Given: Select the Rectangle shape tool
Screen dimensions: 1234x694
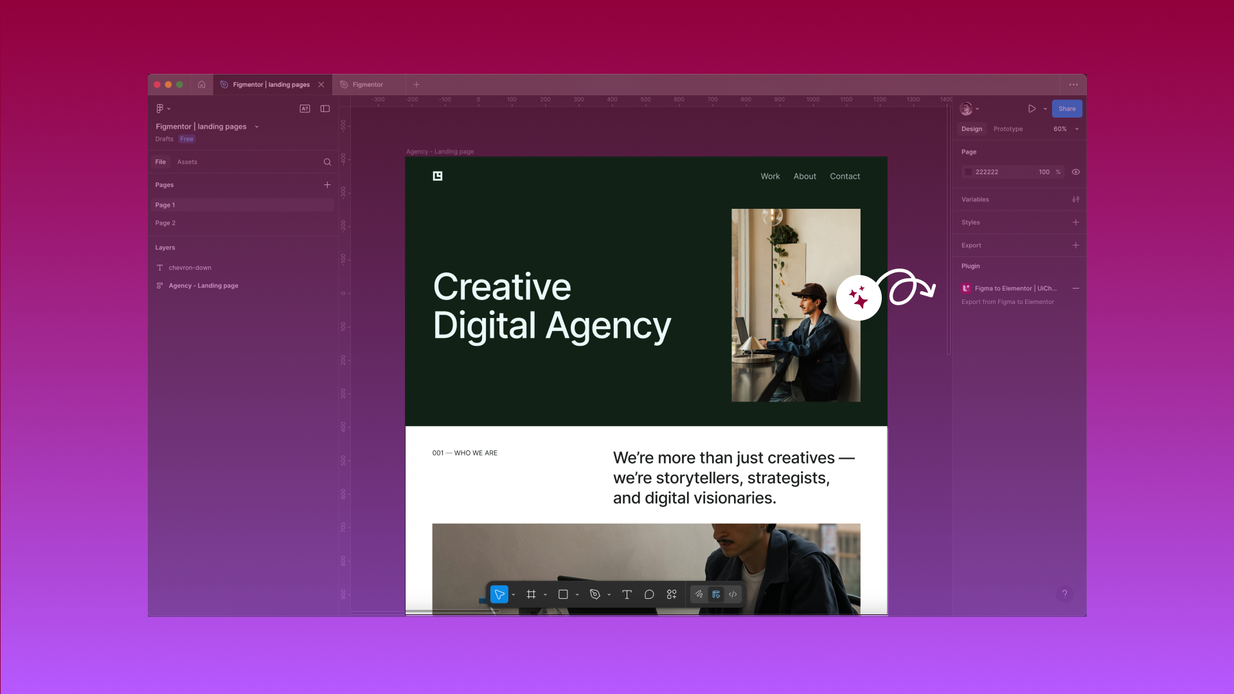Looking at the screenshot, I should coord(564,594).
